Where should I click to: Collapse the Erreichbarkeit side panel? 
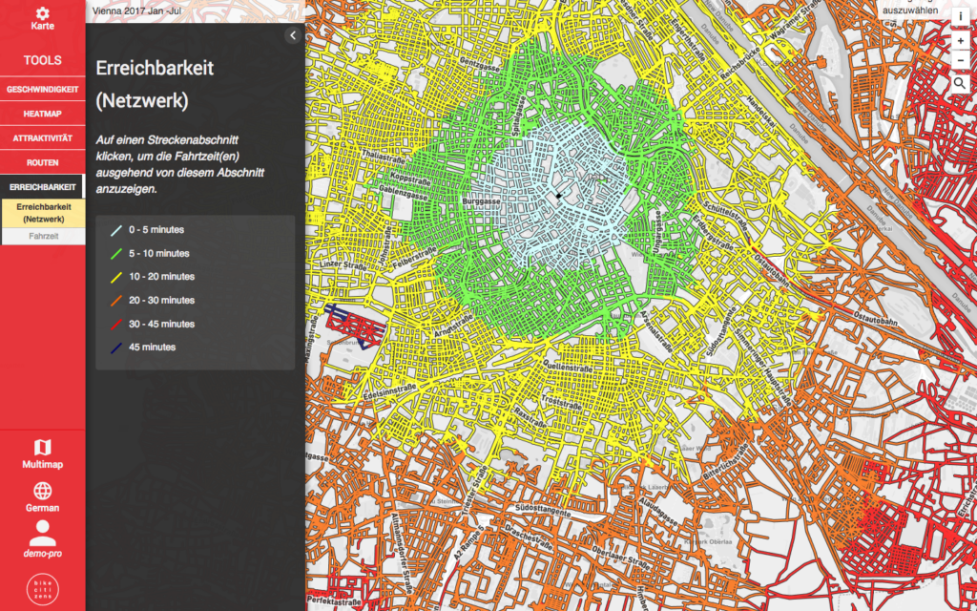click(x=293, y=35)
